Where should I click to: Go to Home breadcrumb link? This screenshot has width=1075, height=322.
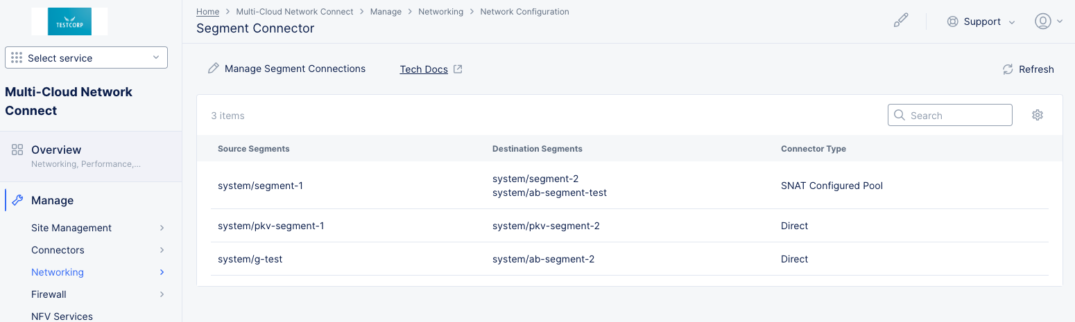pyautogui.click(x=207, y=12)
